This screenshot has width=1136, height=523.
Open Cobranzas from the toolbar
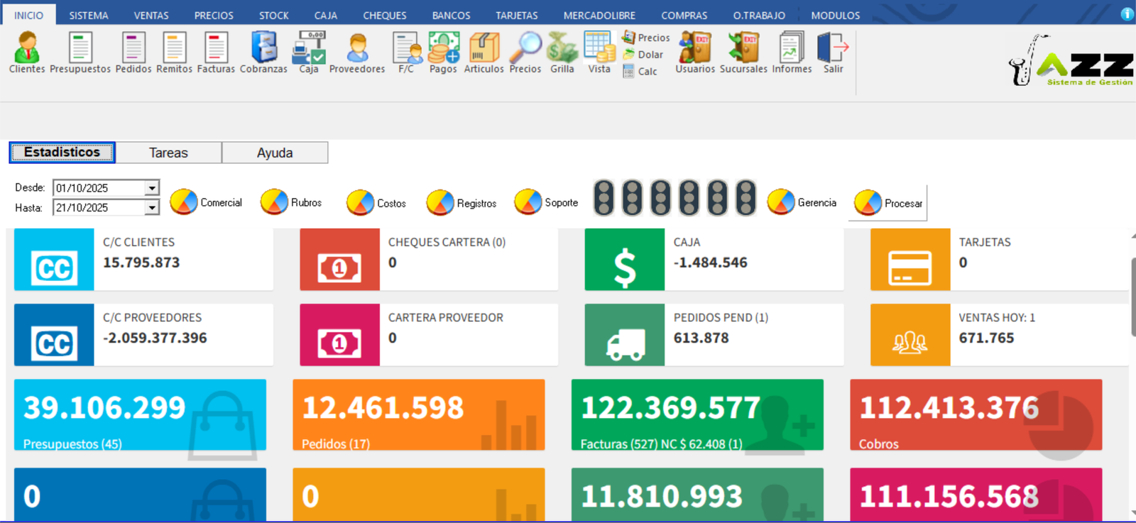(x=263, y=52)
